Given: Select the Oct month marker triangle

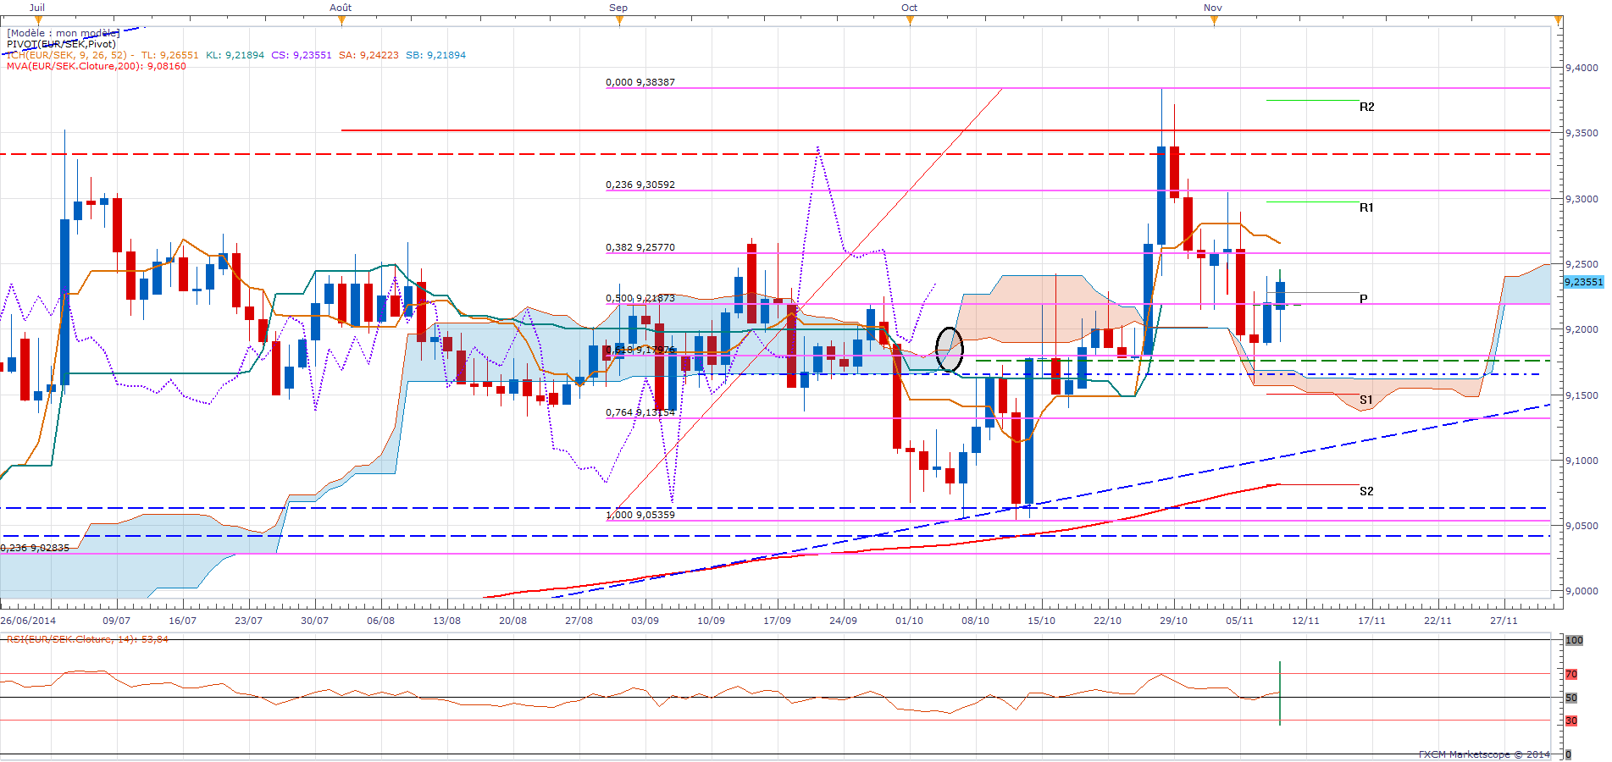Looking at the screenshot, I should pyautogui.click(x=910, y=21).
